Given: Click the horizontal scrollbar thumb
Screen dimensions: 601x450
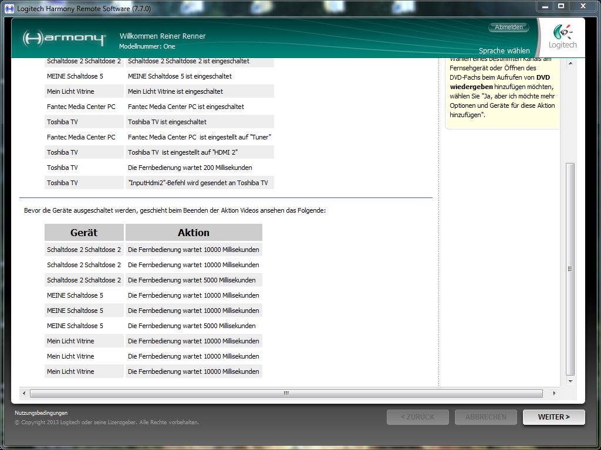Looking at the screenshot, I should pyautogui.click(x=286, y=393).
